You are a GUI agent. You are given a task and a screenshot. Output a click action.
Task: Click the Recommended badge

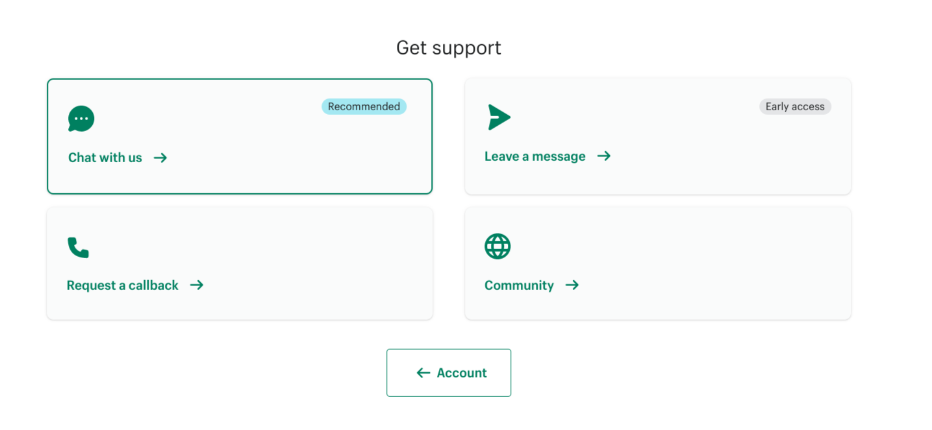pos(364,106)
